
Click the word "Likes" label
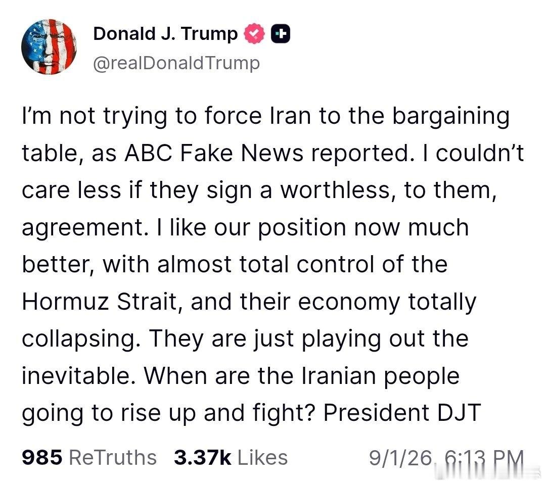(x=263, y=457)
